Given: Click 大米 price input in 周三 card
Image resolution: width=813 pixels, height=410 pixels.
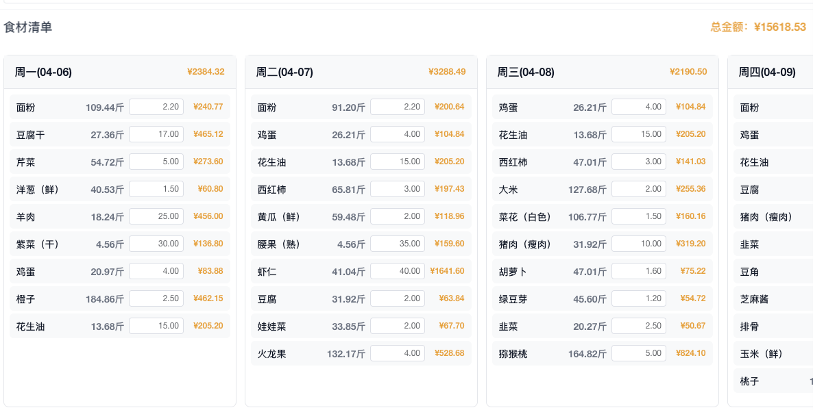Looking at the screenshot, I should [638, 189].
